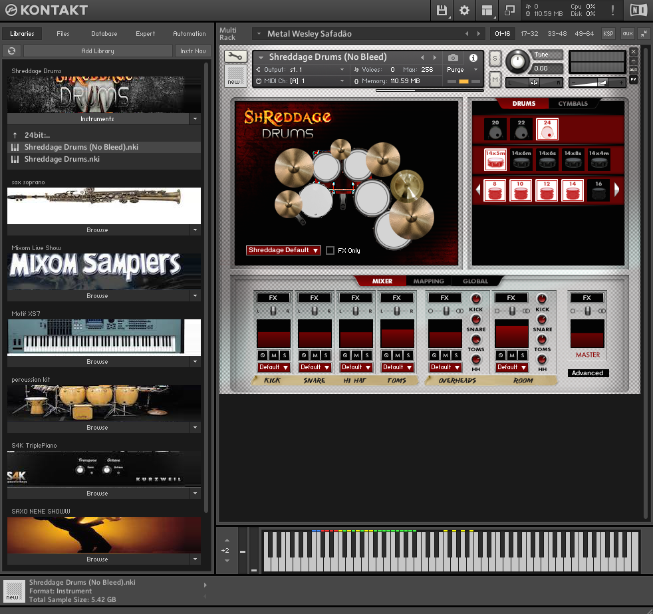
Task: Open SNARE channel Default preset dropdown
Action: coord(315,367)
